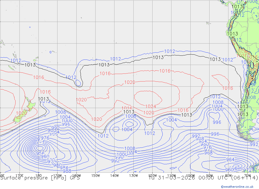The height and width of the screenshot is (189, 259).
Task: Click the 1020 label over New Zealand
Action: coord(21,113)
